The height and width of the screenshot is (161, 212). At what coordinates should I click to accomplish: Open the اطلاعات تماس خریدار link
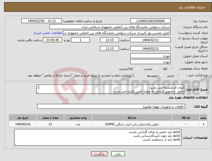pyautogui.click(x=48, y=33)
